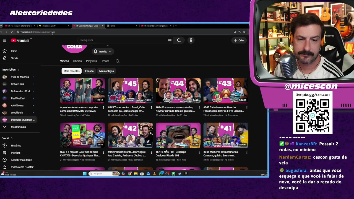354x199 pixels.
Task: Open more options for HOMEM DE VERDADE video
Action: [103, 108]
